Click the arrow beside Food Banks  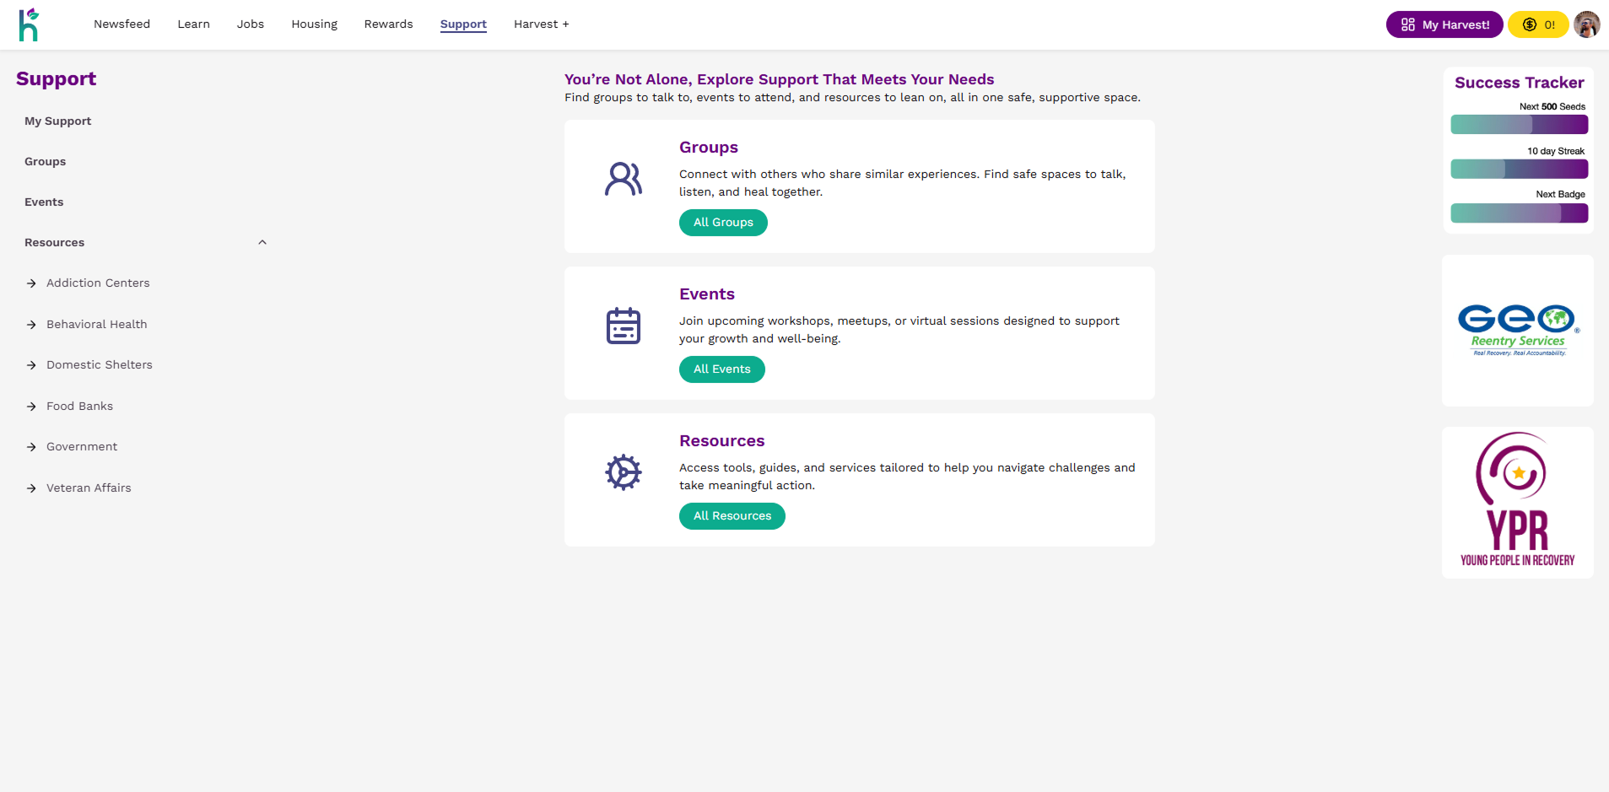click(31, 407)
